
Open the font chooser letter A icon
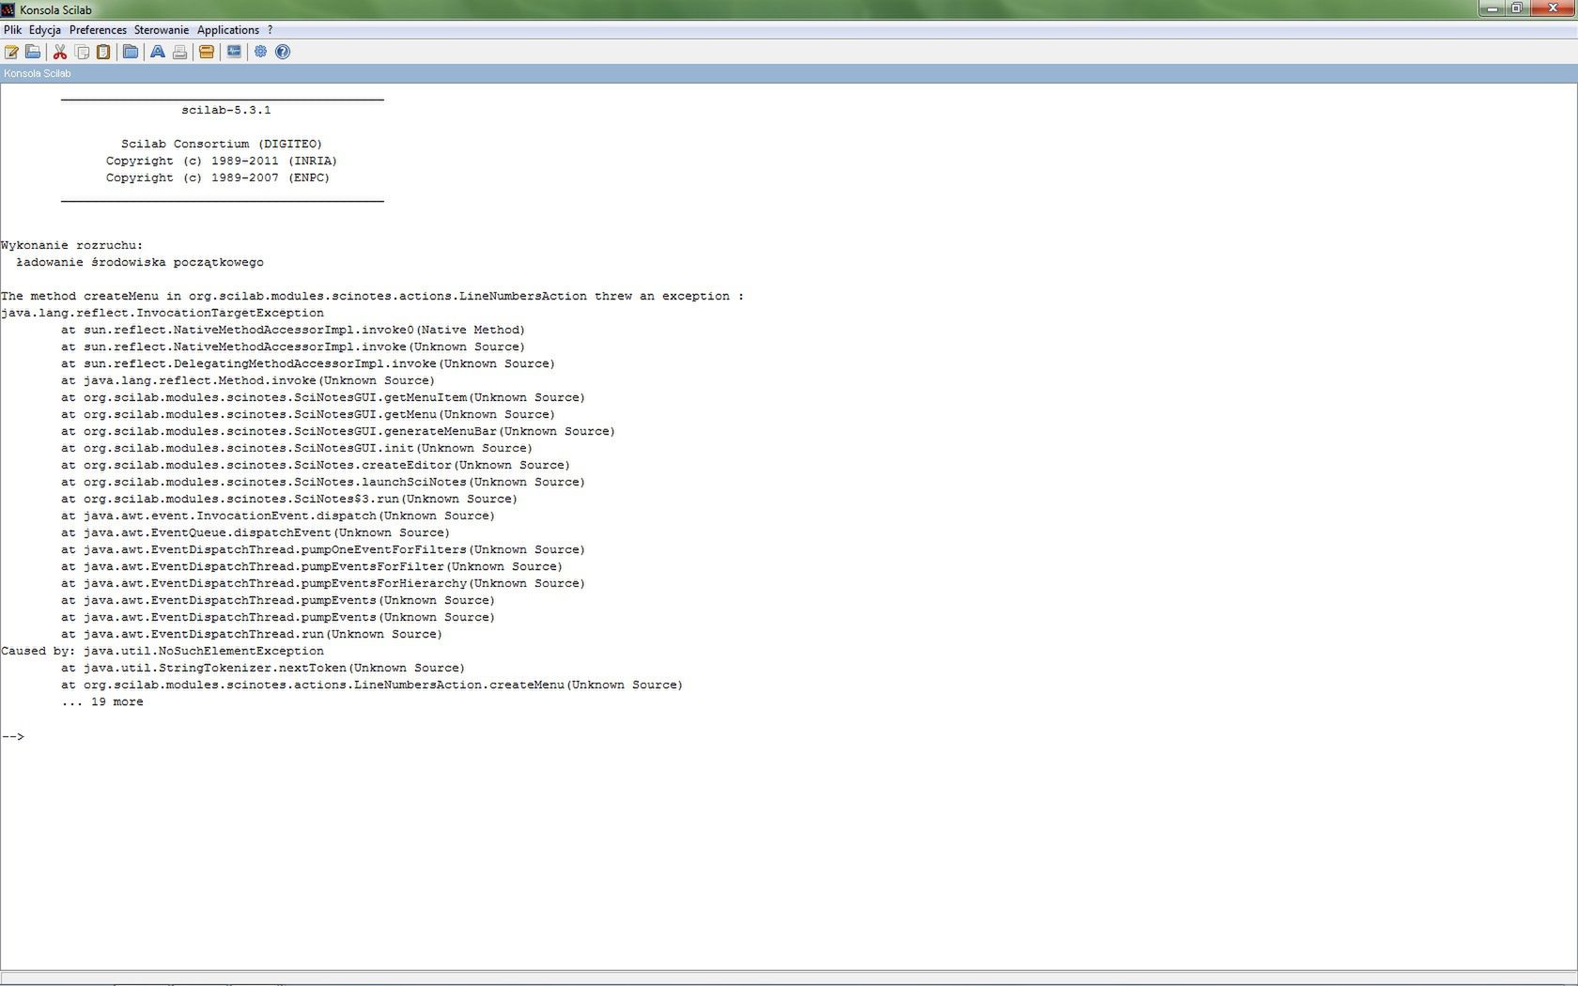(158, 52)
